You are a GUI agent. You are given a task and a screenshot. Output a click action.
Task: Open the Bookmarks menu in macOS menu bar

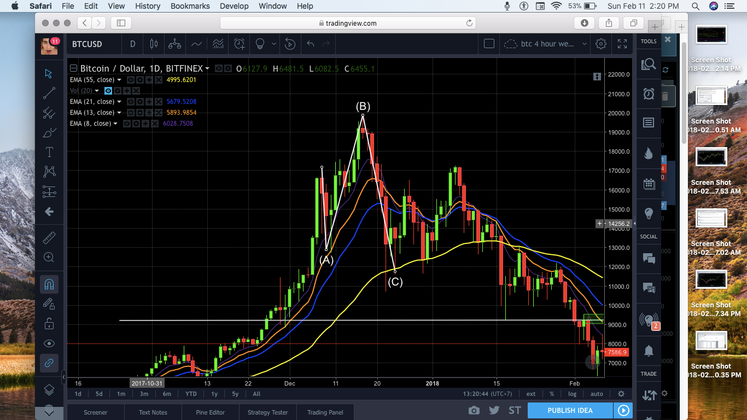point(190,6)
